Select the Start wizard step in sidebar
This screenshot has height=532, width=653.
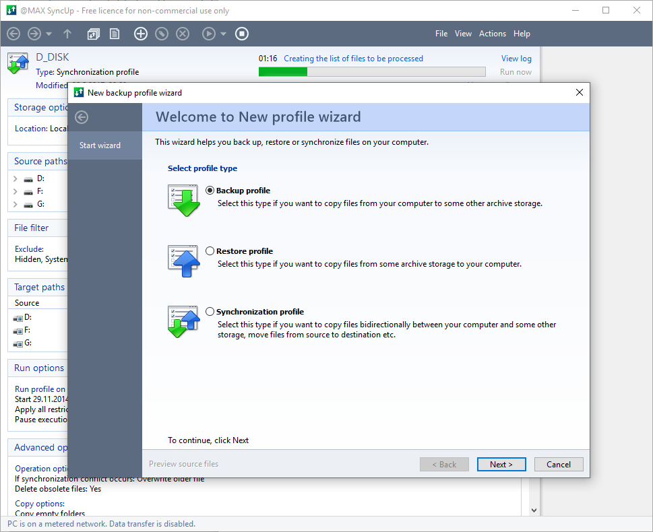point(105,145)
